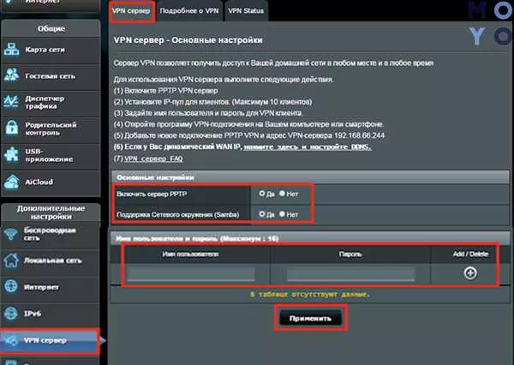Screen dimensions: 514x365
Task: Click the Add / Delete column header
Action: pos(470,254)
